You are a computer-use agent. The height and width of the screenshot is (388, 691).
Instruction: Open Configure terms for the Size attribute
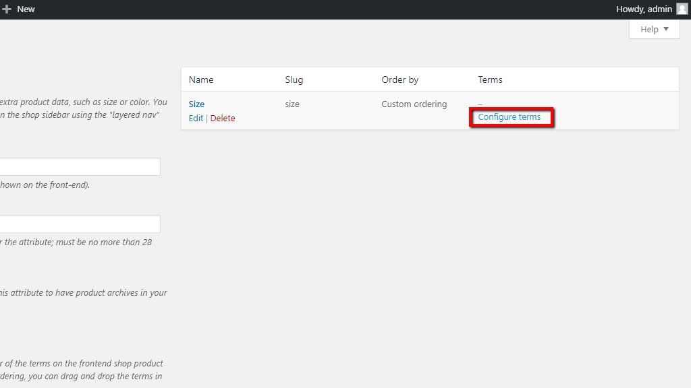pos(509,117)
